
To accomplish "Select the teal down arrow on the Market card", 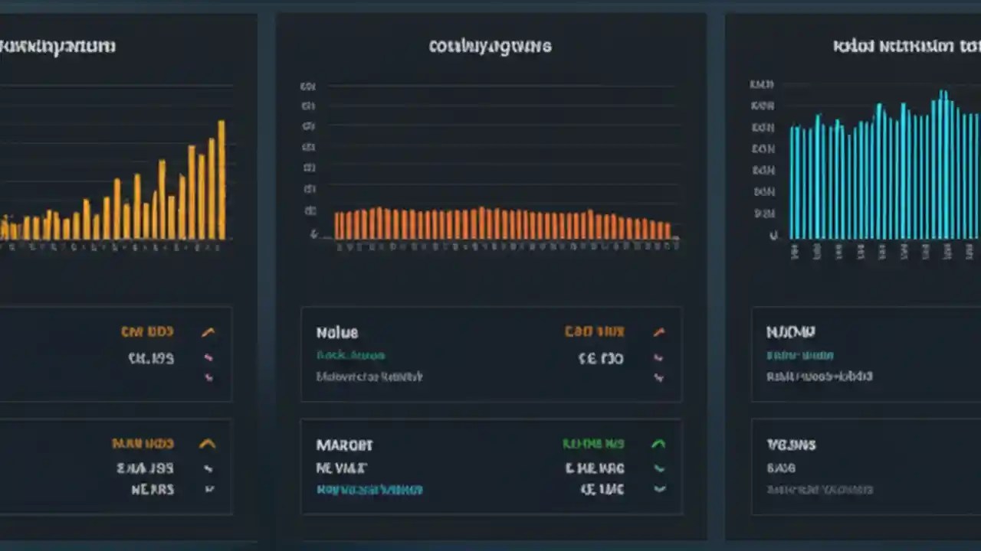I will 658,468.
